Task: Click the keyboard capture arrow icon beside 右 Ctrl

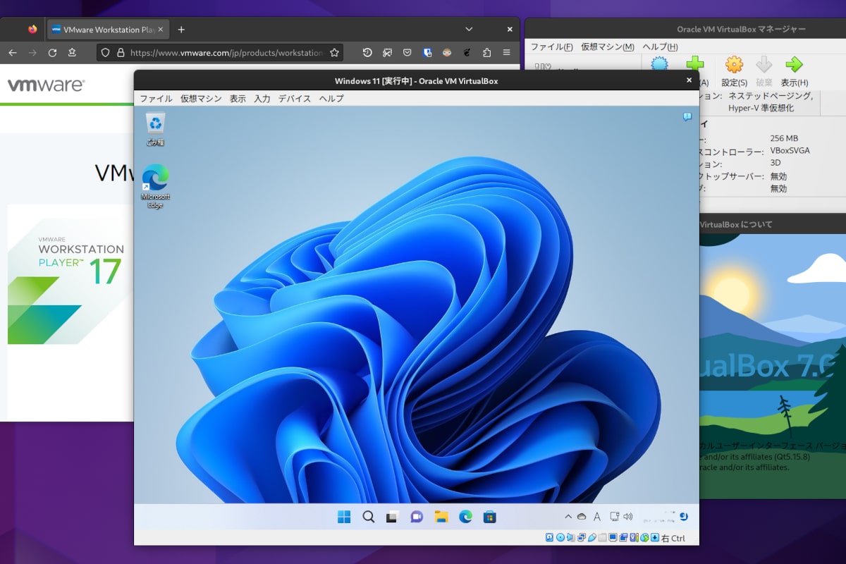Action: tap(655, 538)
